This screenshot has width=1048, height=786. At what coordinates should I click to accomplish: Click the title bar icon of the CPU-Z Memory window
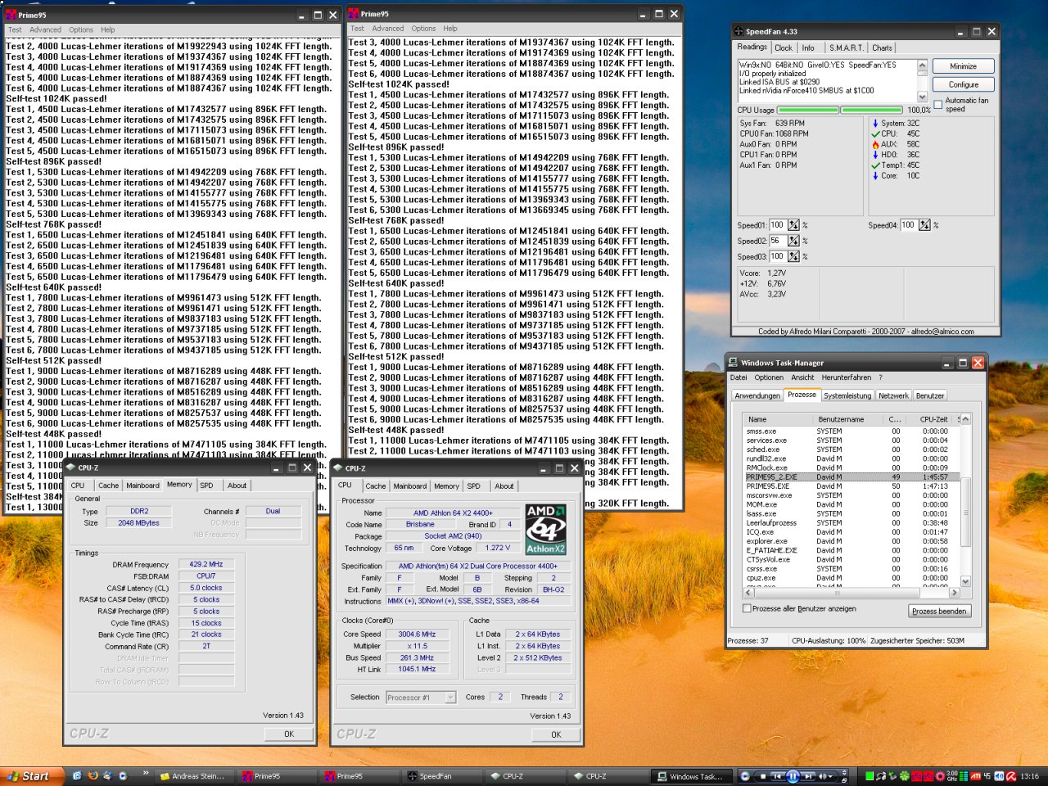pos(70,468)
